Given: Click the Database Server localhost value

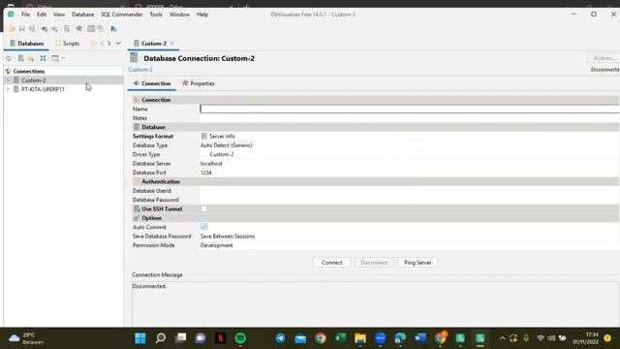Looking at the screenshot, I should point(211,164).
